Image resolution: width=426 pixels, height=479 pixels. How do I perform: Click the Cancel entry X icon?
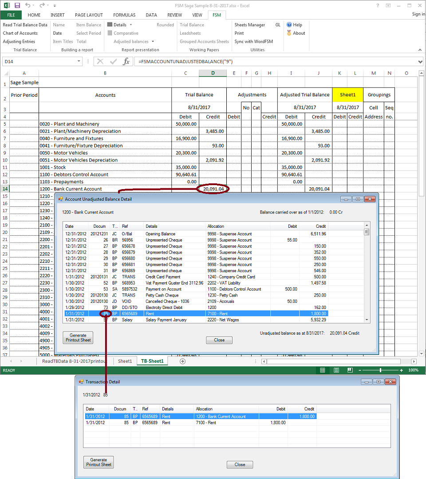pos(100,61)
